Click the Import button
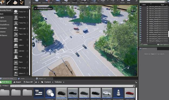The height and width of the screenshot is (100, 169). [x=17, y=82]
